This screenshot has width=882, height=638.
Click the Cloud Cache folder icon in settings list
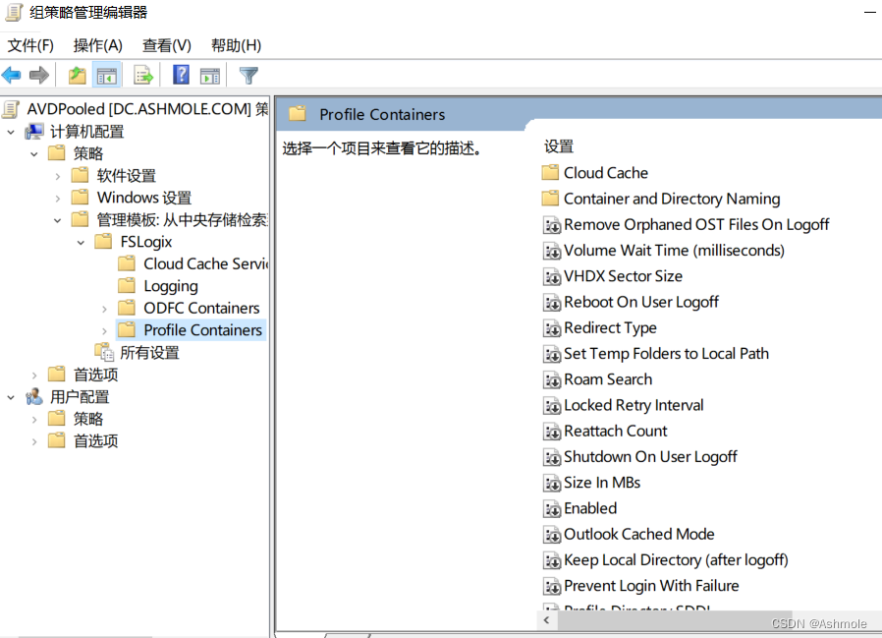pyautogui.click(x=550, y=172)
